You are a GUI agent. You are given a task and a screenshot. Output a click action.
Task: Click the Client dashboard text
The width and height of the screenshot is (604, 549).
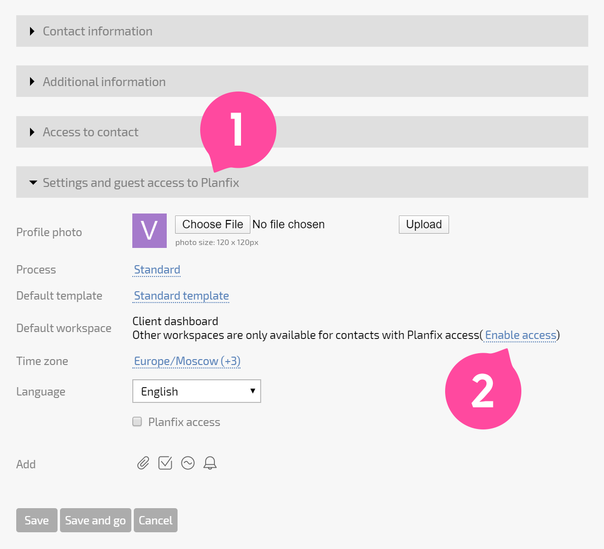coord(175,321)
